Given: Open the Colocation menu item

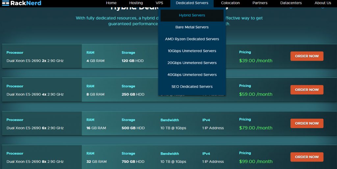Looking at the screenshot, I should 230,3.
